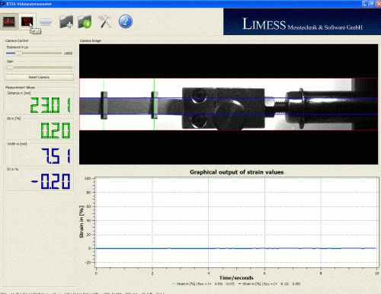The height and width of the screenshot is (294, 381).
Task: Click the LIMESS Messtechnik logo banner
Action: click(x=302, y=22)
